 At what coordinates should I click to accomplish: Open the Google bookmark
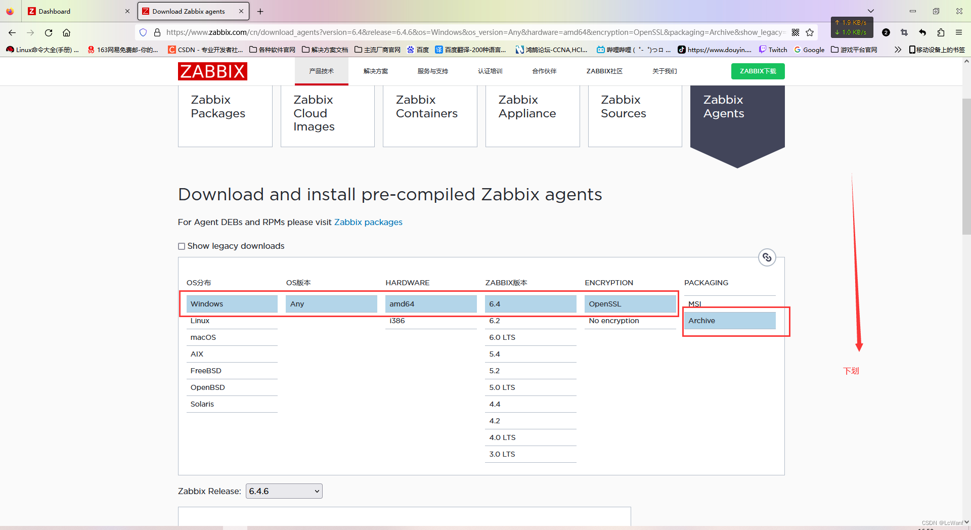pos(809,50)
